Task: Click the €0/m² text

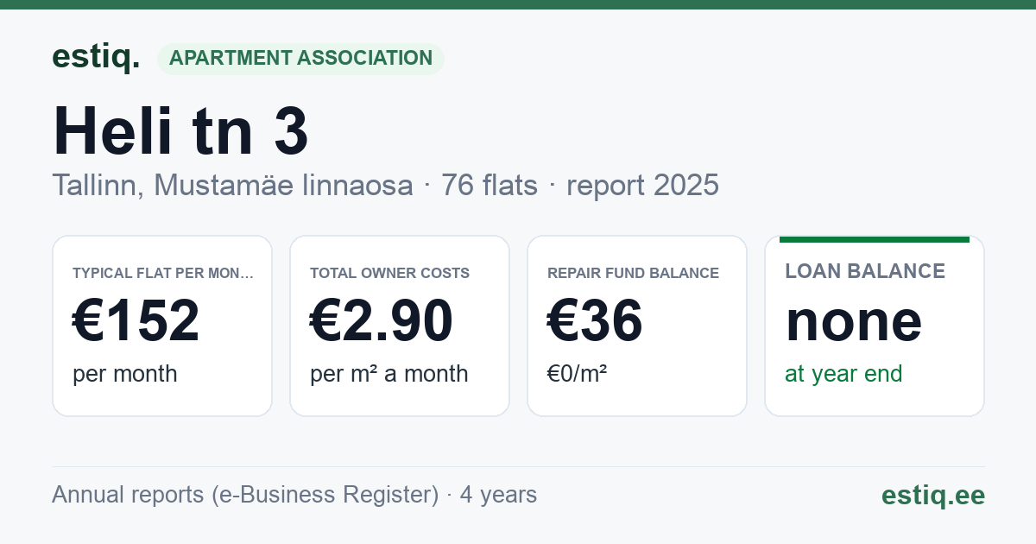Action: [577, 374]
